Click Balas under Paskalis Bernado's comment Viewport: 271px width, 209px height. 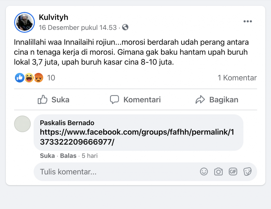click(68, 156)
